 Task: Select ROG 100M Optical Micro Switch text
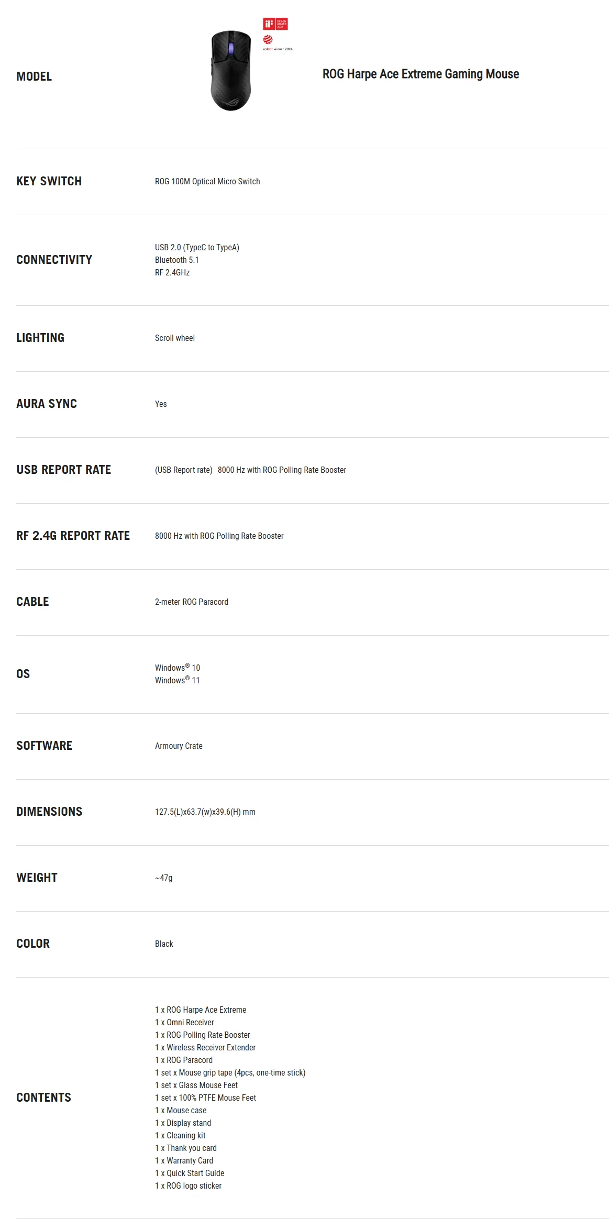(x=207, y=181)
